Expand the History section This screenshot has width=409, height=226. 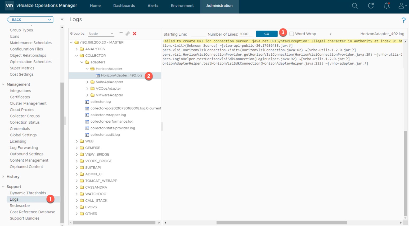[3, 177]
